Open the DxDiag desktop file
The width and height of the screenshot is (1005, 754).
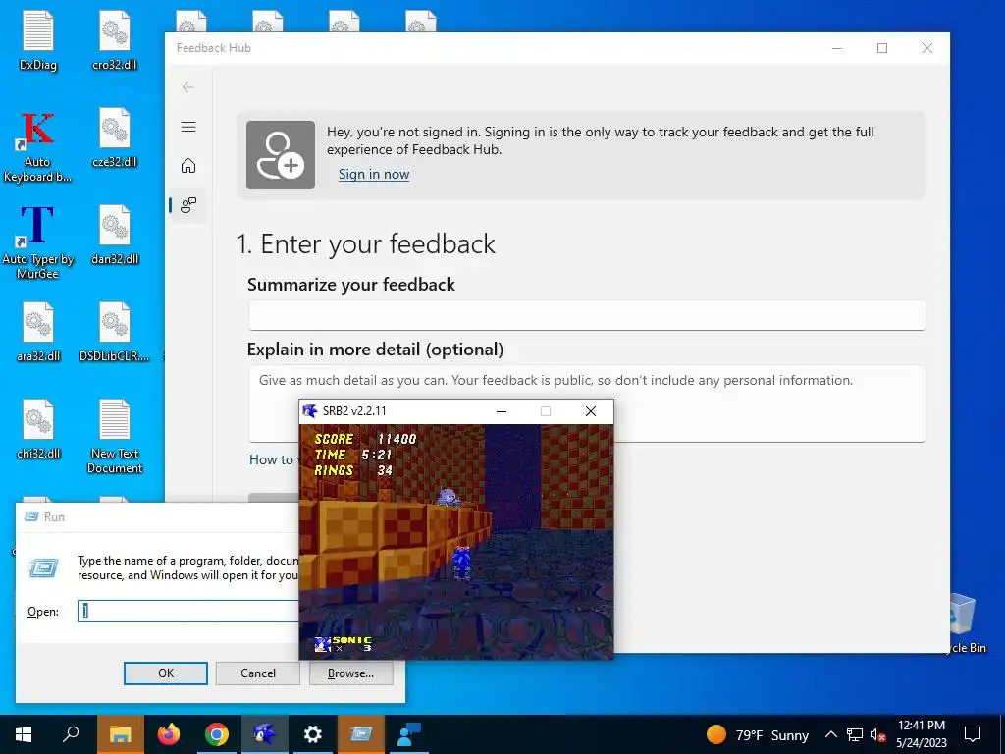pos(38,39)
